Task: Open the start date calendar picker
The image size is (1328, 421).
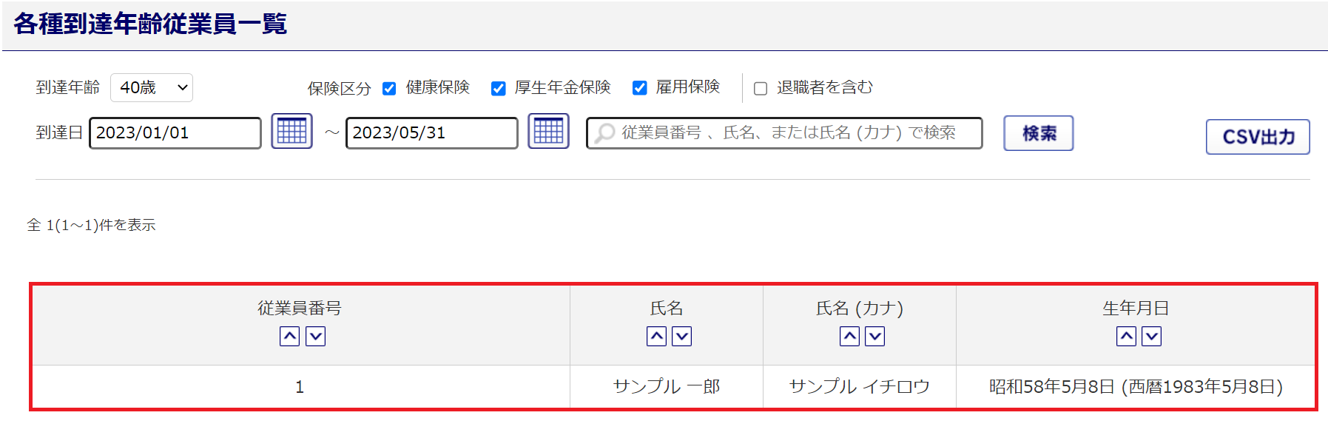Action: tap(291, 132)
